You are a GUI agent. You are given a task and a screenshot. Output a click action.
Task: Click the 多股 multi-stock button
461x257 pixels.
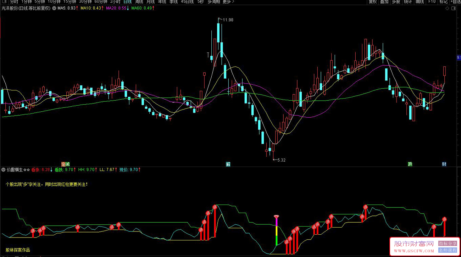(396, 2)
